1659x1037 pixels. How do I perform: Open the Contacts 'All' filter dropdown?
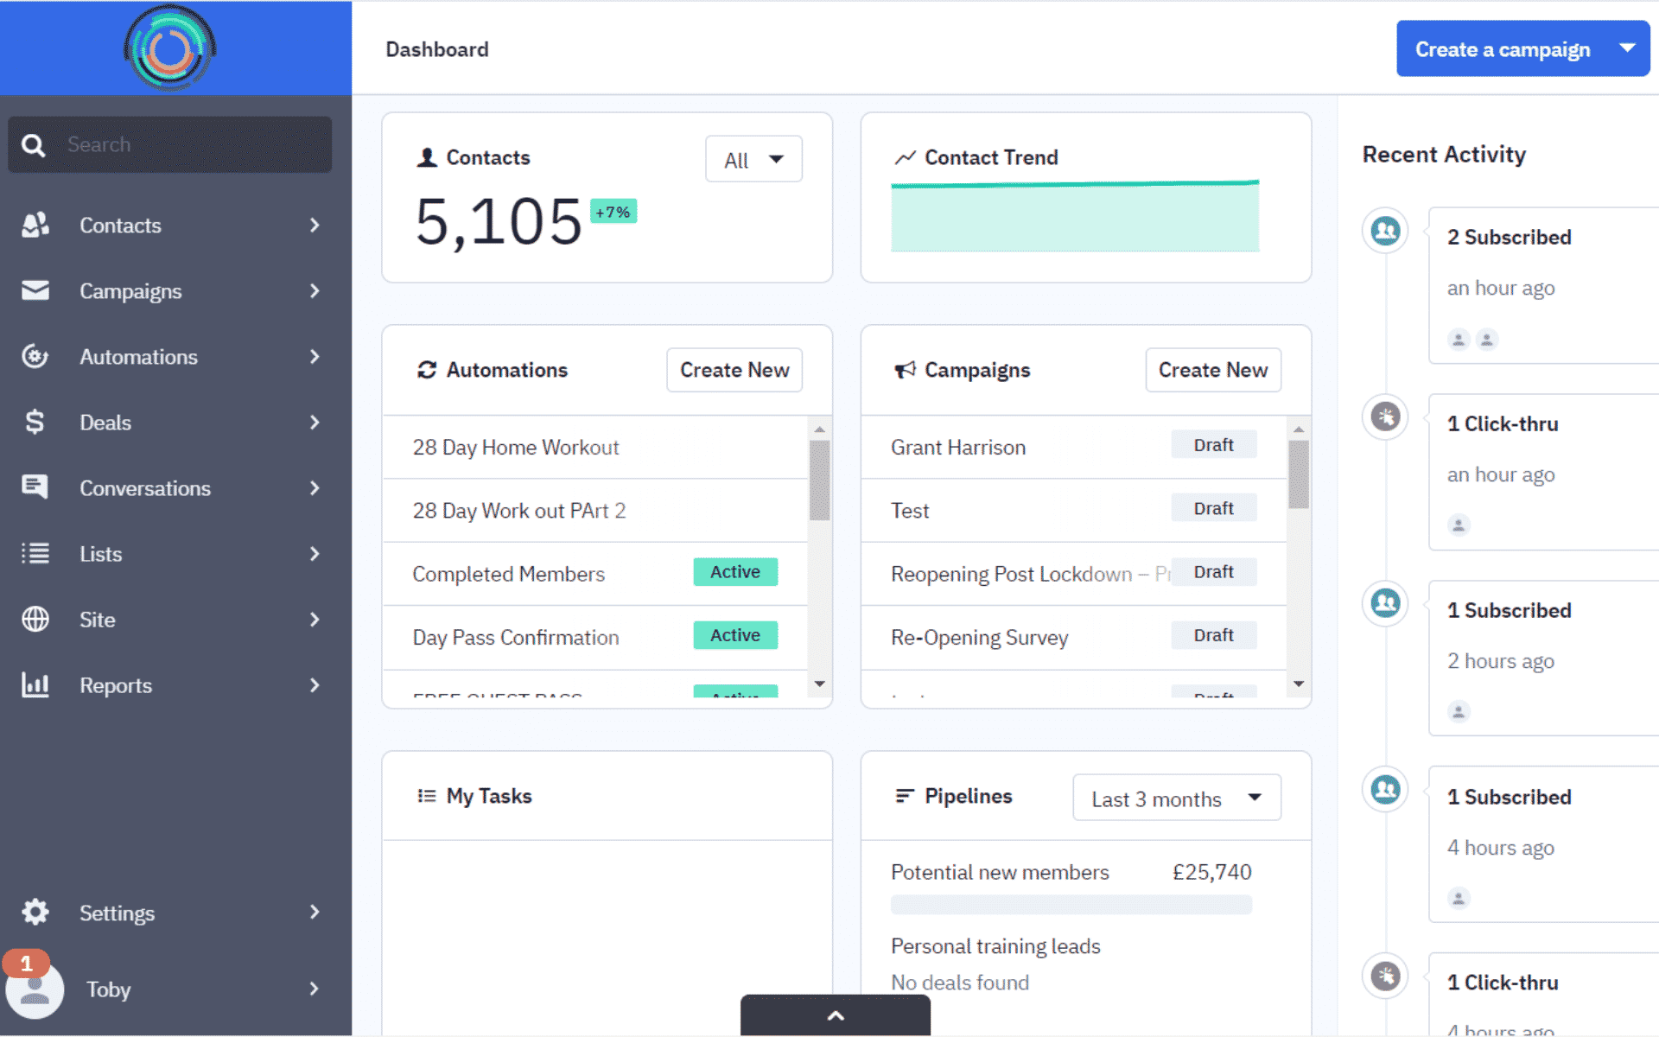[753, 159]
